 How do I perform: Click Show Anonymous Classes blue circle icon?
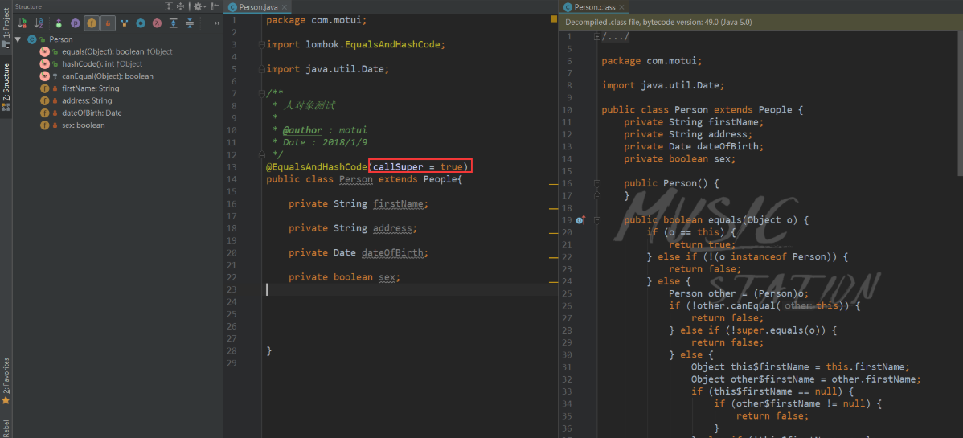click(x=141, y=23)
